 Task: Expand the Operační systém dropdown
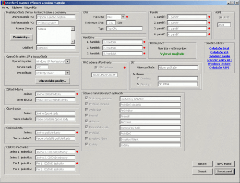68,61
